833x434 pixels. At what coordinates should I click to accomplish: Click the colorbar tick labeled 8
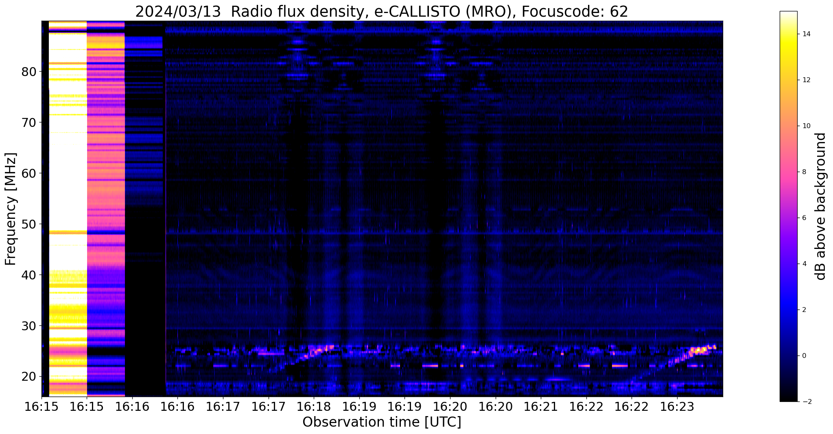pos(804,172)
